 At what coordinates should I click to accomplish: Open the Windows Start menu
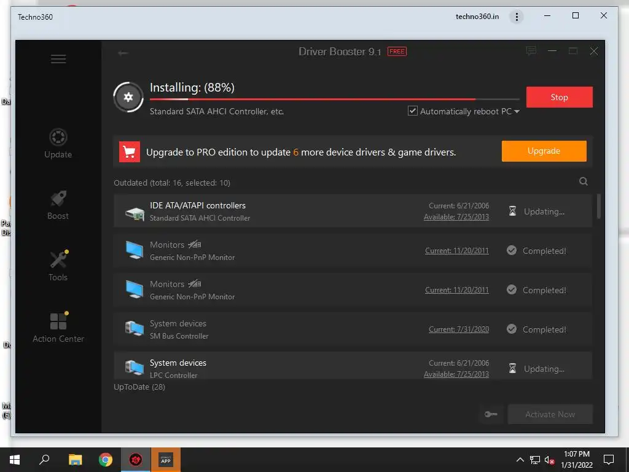click(15, 460)
